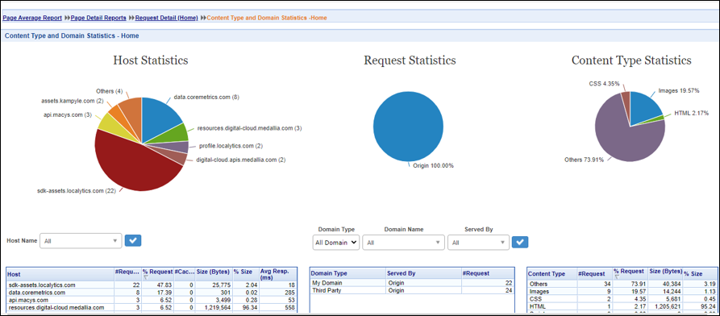Click the #Request header in the Content Type table
The image size is (720, 316).
pyautogui.click(x=595, y=274)
